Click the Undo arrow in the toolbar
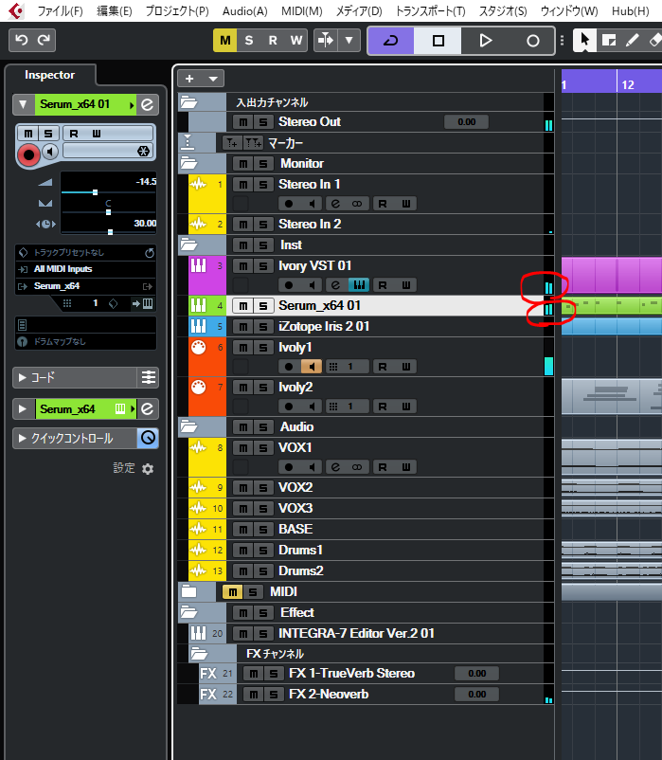Viewport: 662px width, 760px height. click(x=22, y=40)
